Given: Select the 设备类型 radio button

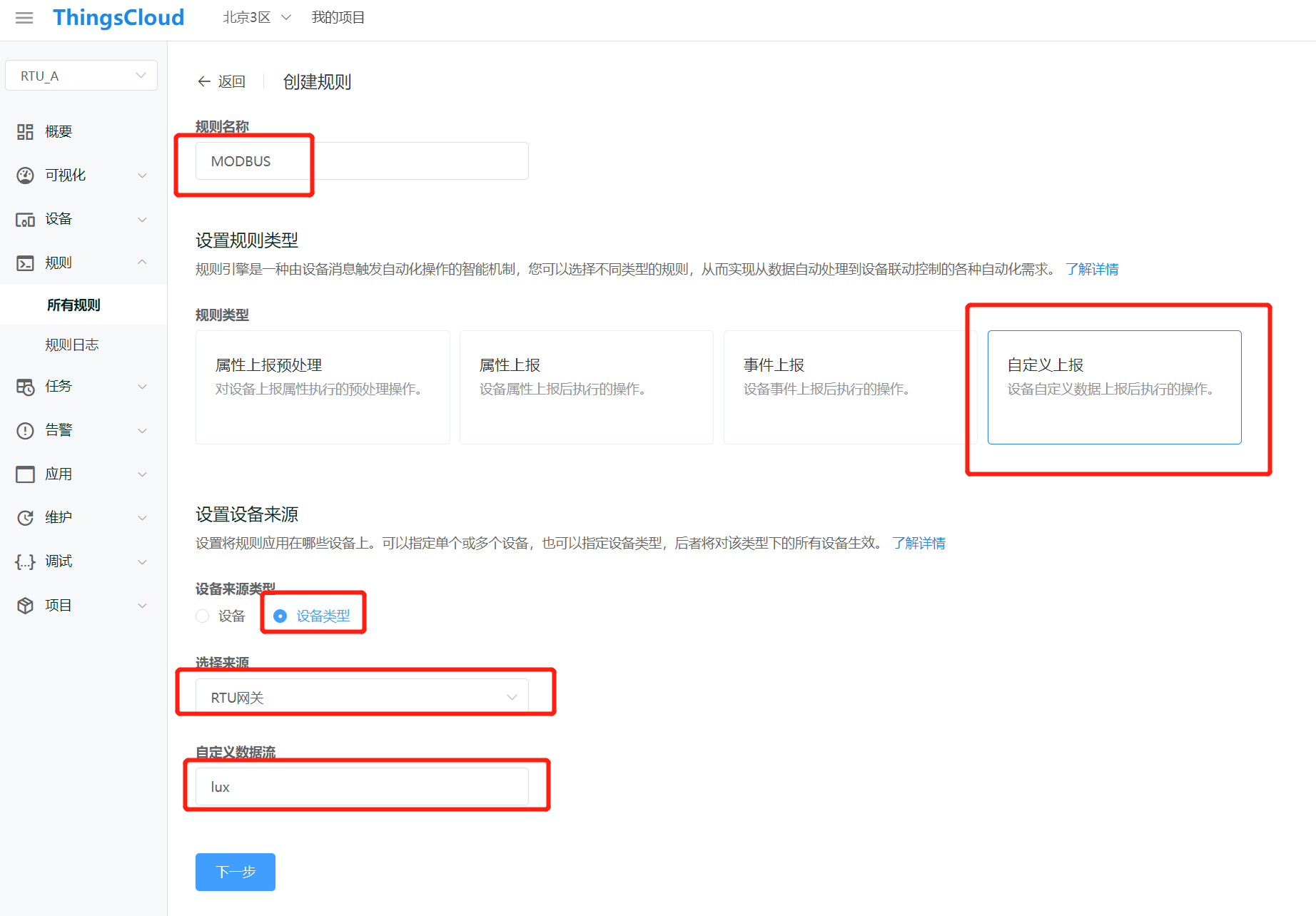Looking at the screenshot, I should [280, 616].
